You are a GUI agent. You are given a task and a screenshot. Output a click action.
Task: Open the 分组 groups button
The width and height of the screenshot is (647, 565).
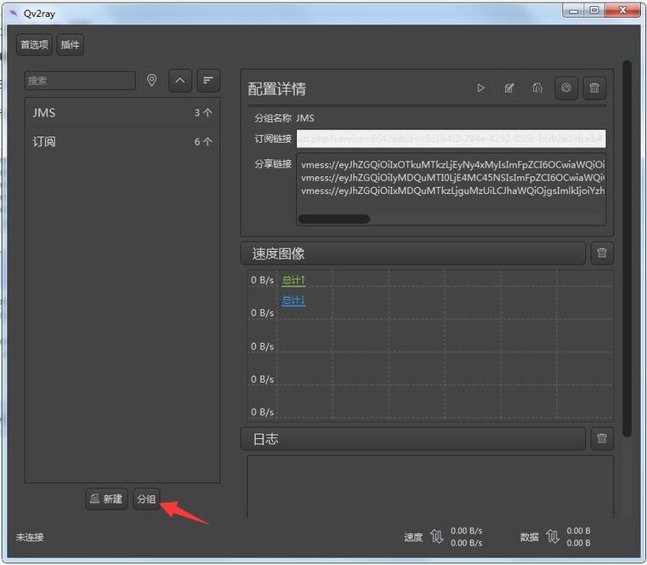[146, 499]
